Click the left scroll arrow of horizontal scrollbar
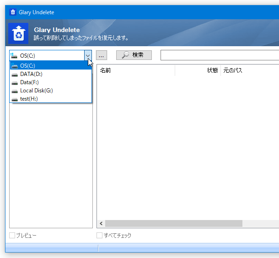The height and width of the screenshot is (258, 279). (101, 224)
